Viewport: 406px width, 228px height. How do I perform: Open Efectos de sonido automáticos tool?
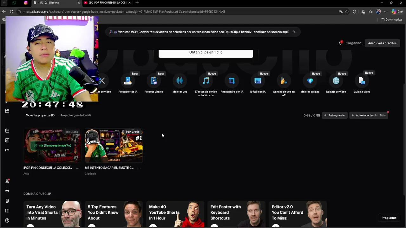(x=206, y=81)
